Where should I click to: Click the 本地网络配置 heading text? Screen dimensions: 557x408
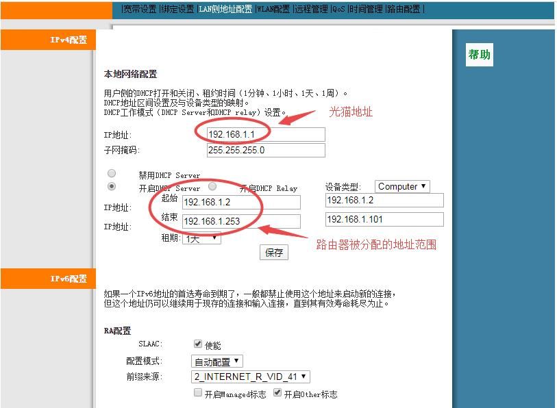pos(130,74)
